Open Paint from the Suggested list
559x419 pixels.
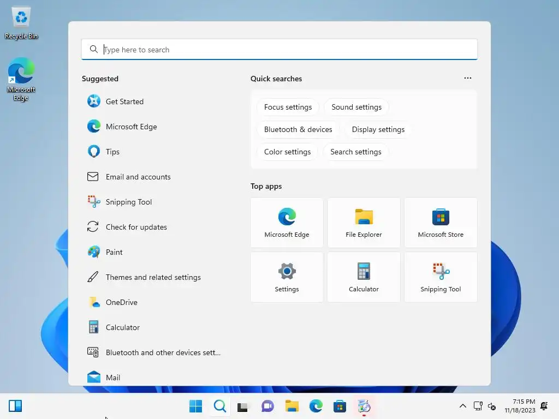[x=155, y=252]
